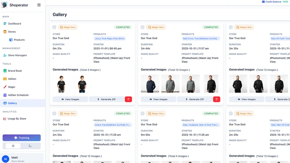Generate ZIP for Nail Cross run
This screenshot has height=163, width=290.
195,99
